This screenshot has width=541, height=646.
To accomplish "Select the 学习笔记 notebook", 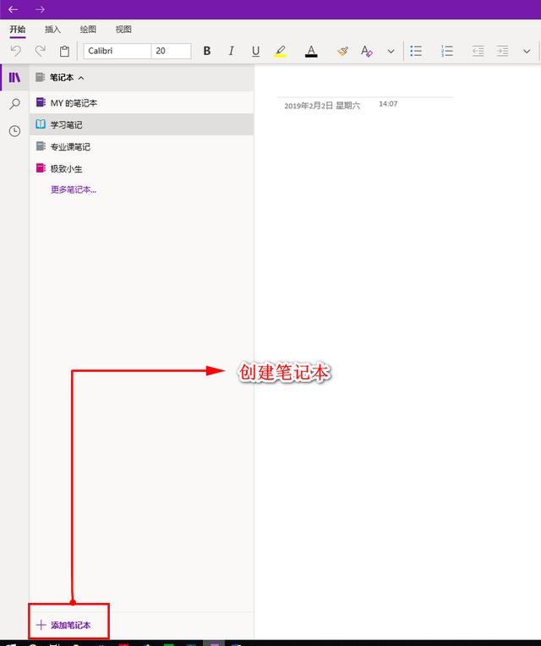I will [142, 124].
